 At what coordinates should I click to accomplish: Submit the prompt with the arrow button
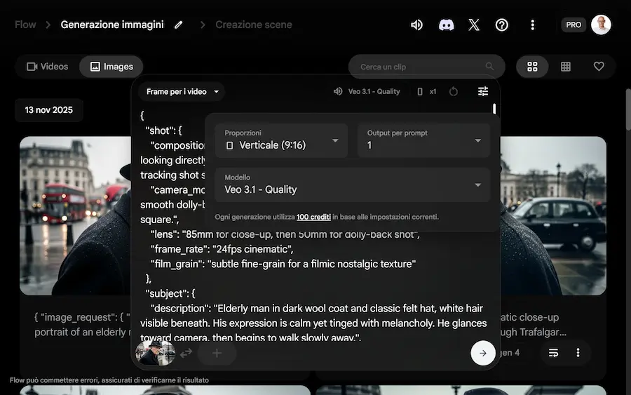pos(482,353)
